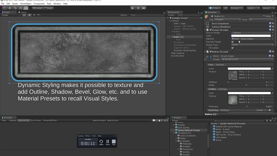Select the Hand tool in the toolbar
The height and width of the screenshot is (156, 277).
coord(5,8)
